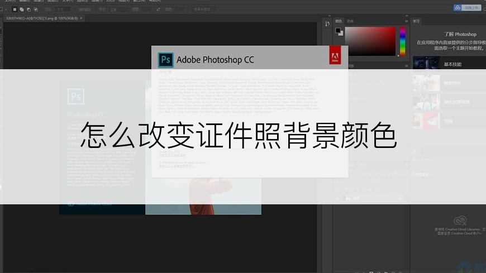Image resolution: width=486 pixels, height=273 pixels.
Task: Pick a shade in the red color field
Action: tap(370, 41)
